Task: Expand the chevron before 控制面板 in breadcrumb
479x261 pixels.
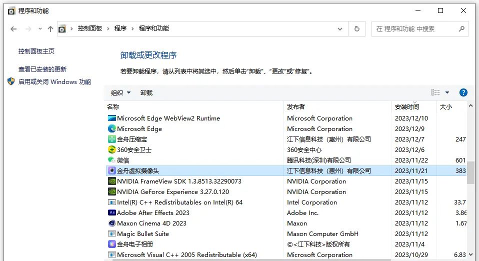Action: click(x=71, y=28)
